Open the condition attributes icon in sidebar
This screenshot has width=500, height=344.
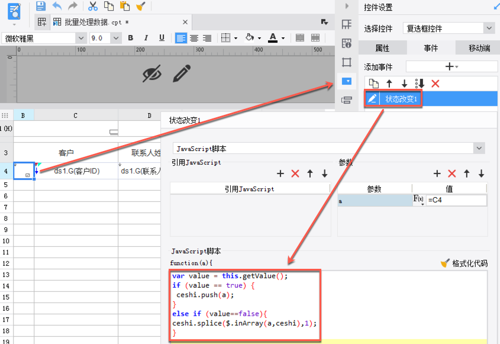tap(347, 100)
